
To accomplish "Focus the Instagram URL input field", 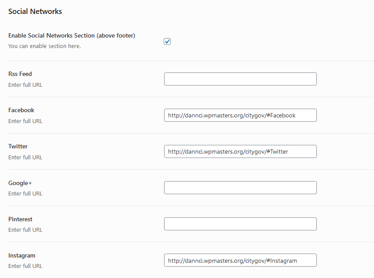I will click(240, 260).
